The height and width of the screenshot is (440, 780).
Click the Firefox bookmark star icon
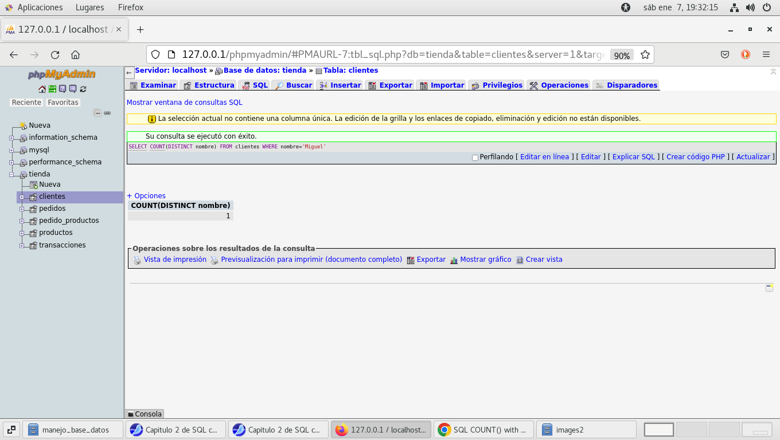coord(645,55)
